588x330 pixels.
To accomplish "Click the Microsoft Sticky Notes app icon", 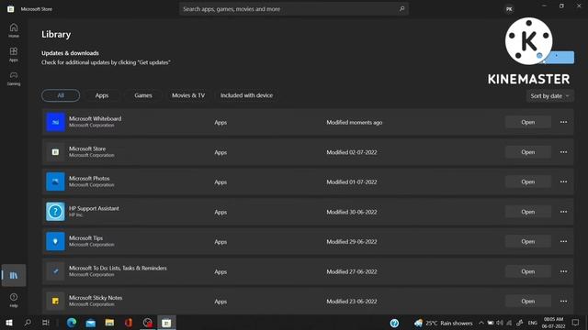I will [55, 301].
